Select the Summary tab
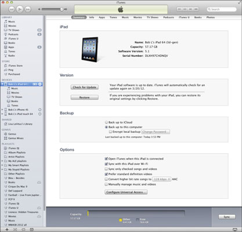Screen dimensions: 242x232 coord(79,17)
